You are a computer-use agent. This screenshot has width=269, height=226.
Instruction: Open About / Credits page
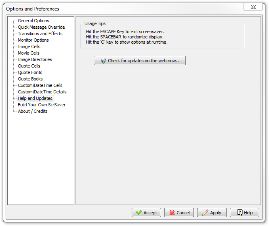point(33,111)
